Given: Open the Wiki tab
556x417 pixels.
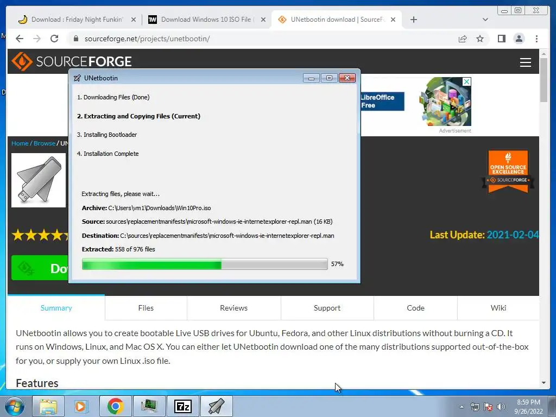Looking at the screenshot, I should pyautogui.click(x=498, y=308).
